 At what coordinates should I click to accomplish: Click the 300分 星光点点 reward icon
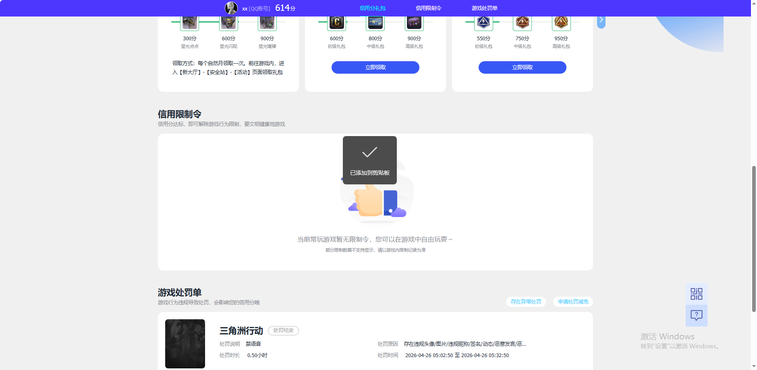(x=190, y=23)
